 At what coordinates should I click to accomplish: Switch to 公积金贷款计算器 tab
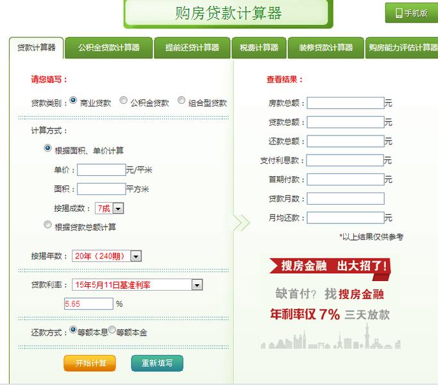pyautogui.click(x=108, y=48)
